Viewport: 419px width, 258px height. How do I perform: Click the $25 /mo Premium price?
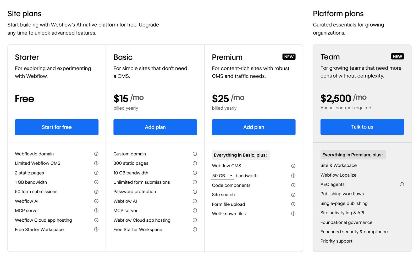228,98
